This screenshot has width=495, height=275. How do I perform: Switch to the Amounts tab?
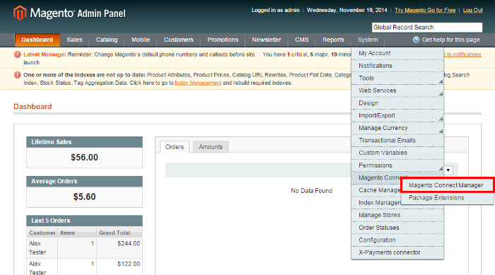211,147
